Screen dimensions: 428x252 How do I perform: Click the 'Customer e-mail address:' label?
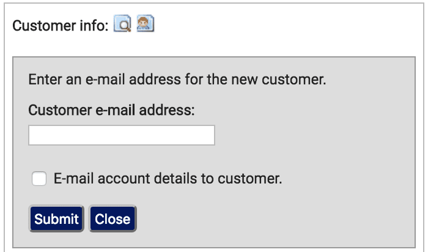click(111, 110)
